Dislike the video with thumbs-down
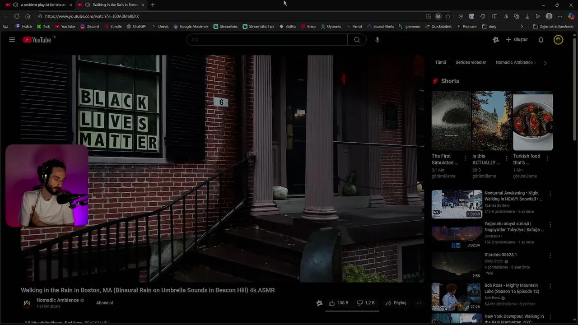 pyautogui.click(x=366, y=303)
